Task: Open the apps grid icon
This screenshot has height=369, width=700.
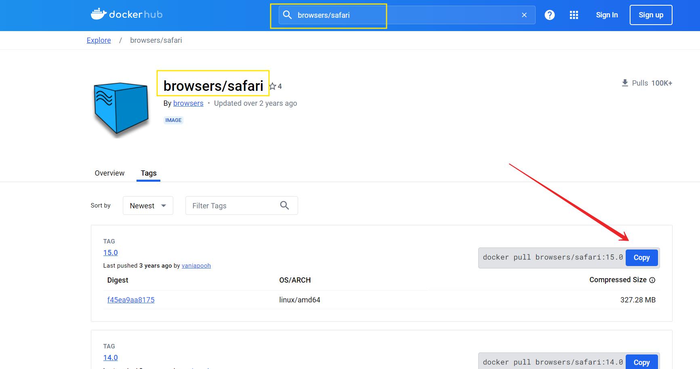Action: [574, 15]
